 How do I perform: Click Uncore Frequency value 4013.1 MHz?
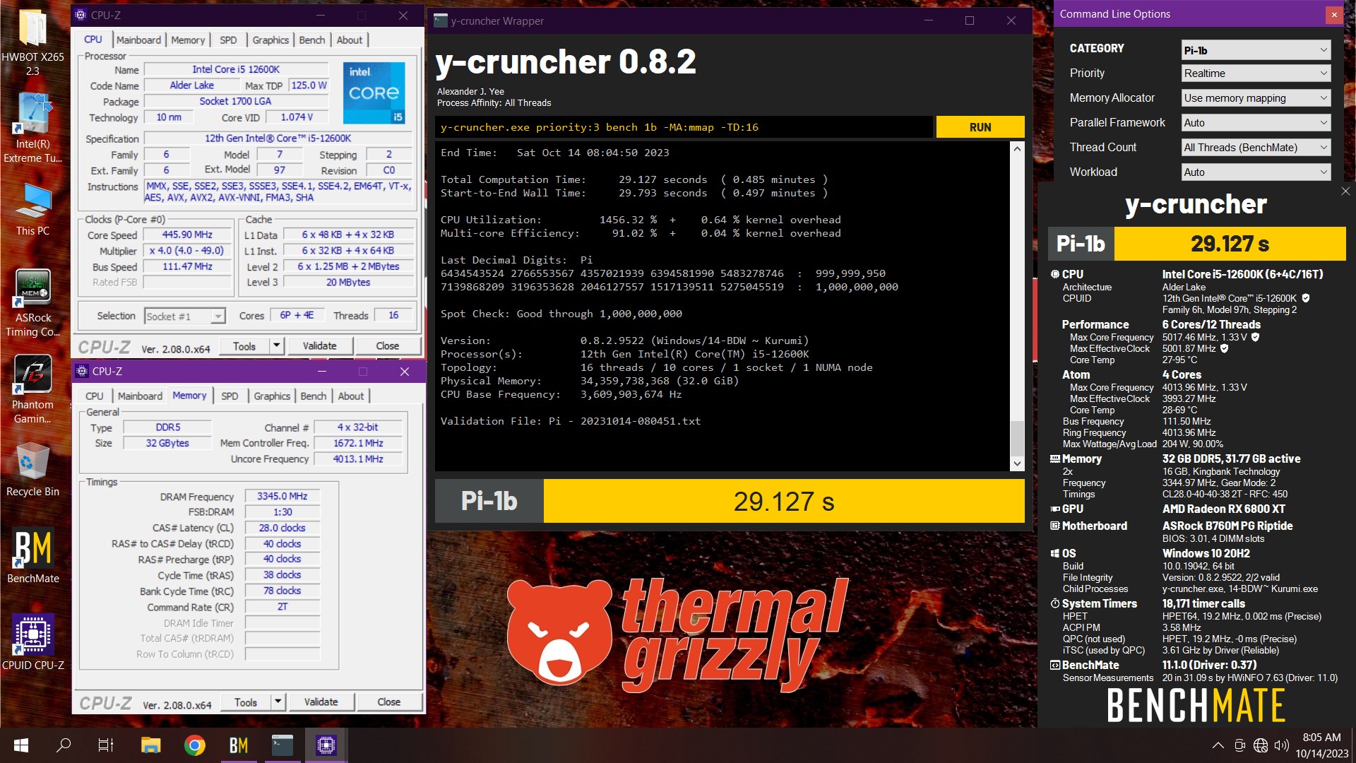(x=358, y=459)
